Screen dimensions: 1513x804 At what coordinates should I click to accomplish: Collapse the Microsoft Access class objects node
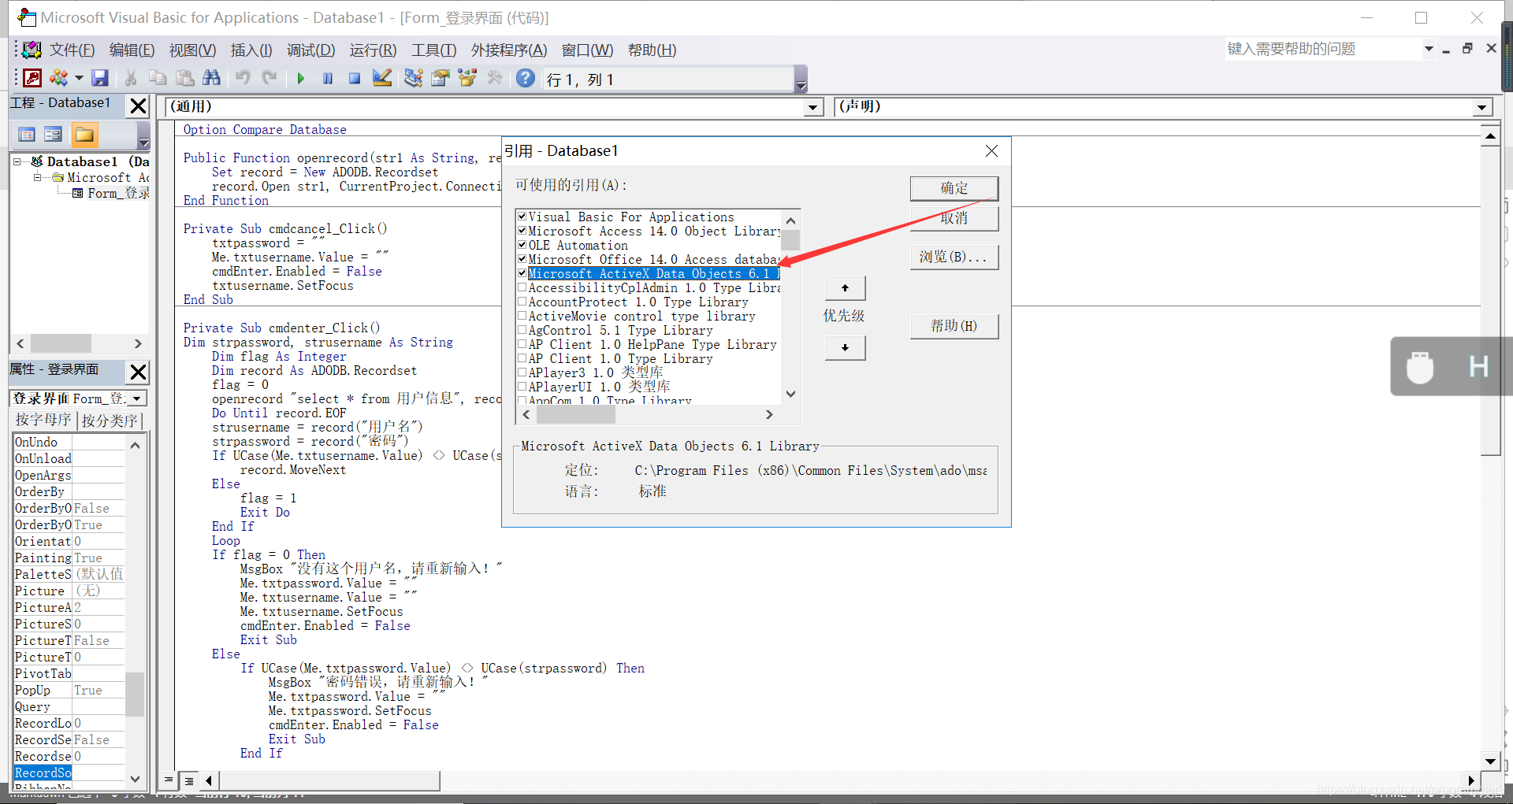tap(37, 177)
